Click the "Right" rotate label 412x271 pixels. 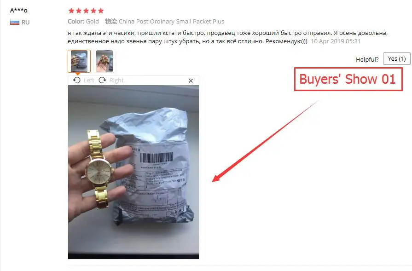(116, 81)
